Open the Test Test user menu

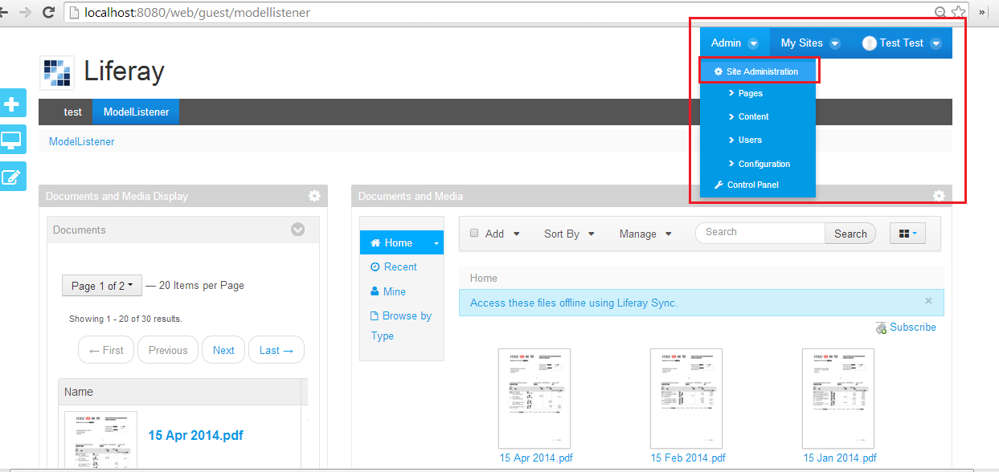pyautogui.click(x=901, y=43)
